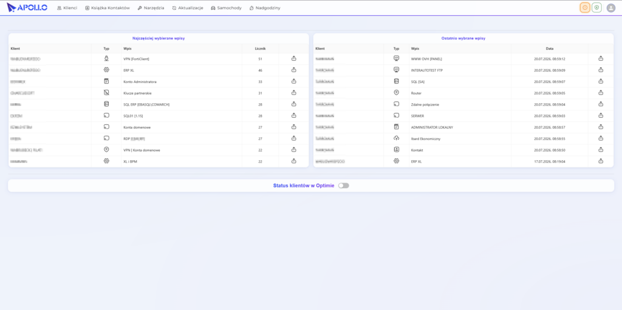Click the Apollo logo
The height and width of the screenshot is (310, 622).
tap(27, 7)
